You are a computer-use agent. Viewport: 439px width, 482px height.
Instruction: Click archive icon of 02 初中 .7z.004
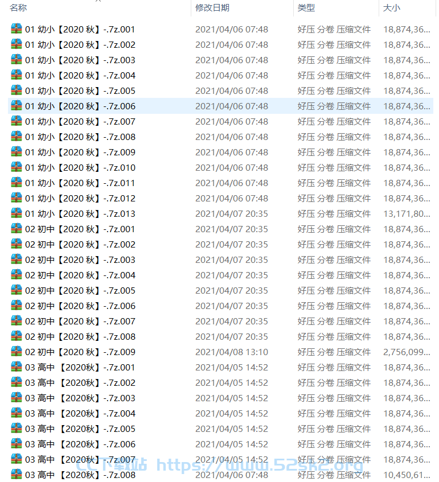17,275
